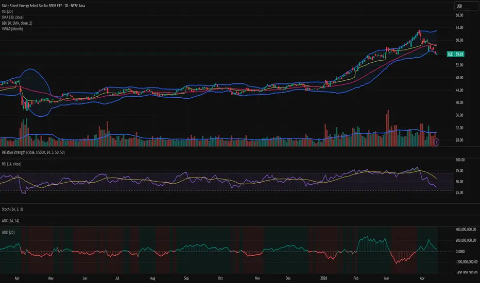Viewport: 480px width, 283px height.
Task: Select the RSI (14, close) legend
Action: (x=12, y=164)
